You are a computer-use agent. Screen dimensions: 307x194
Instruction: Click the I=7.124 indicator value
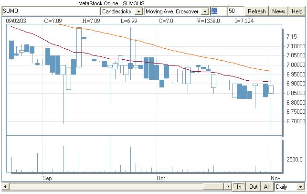[x=244, y=21]
